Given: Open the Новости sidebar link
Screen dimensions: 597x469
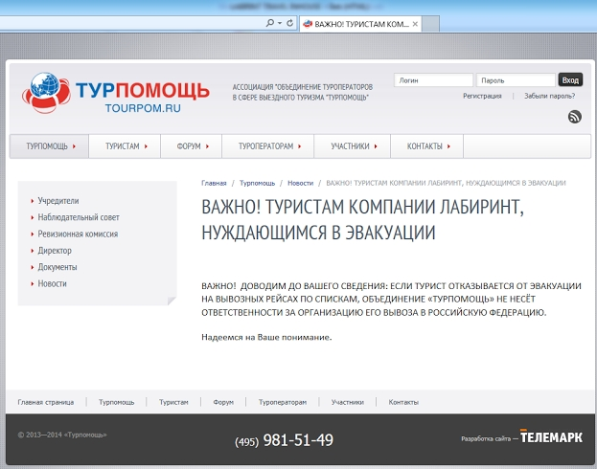Looking at the screenshot, I should [x=52, y=283].
